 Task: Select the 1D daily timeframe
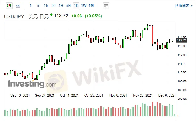coord(76,6)
